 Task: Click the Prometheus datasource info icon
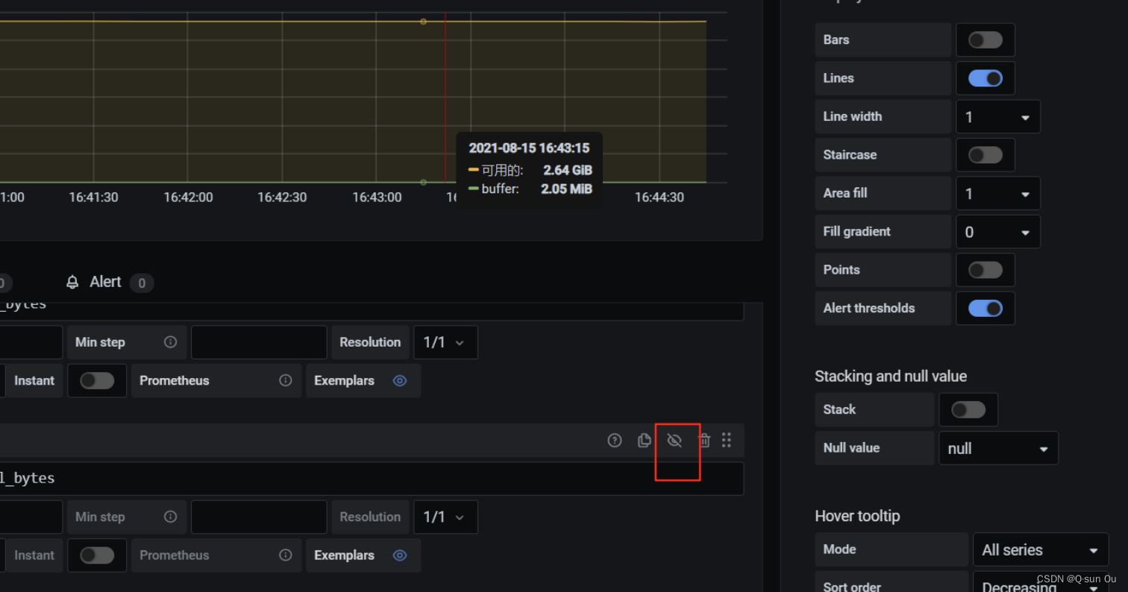click(x=285, y=380)
